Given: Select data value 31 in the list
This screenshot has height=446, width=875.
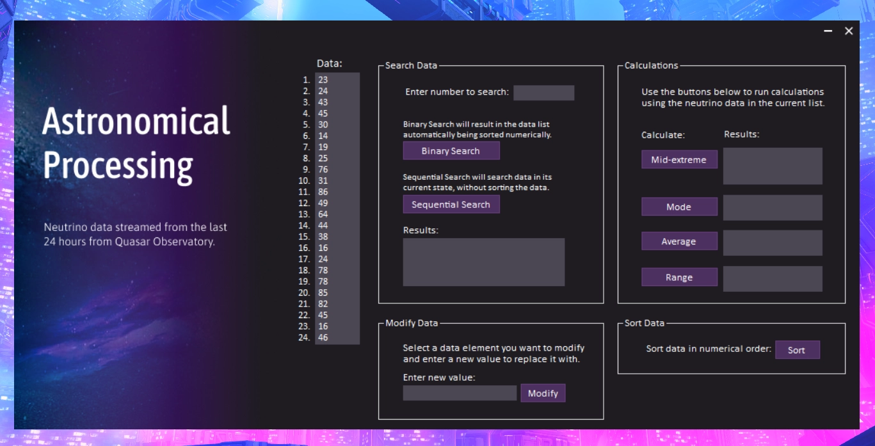Looking at the screenshot, I should click(337, 180).
